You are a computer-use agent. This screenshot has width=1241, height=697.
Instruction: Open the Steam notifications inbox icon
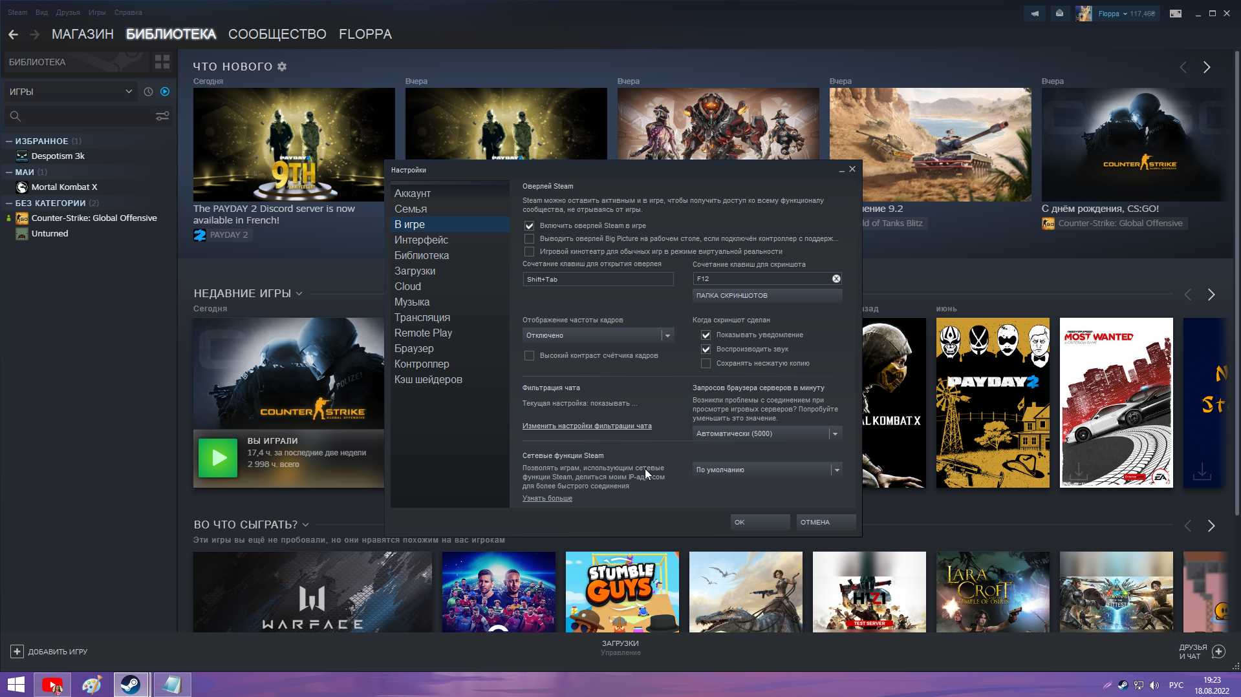[1059, 14]
